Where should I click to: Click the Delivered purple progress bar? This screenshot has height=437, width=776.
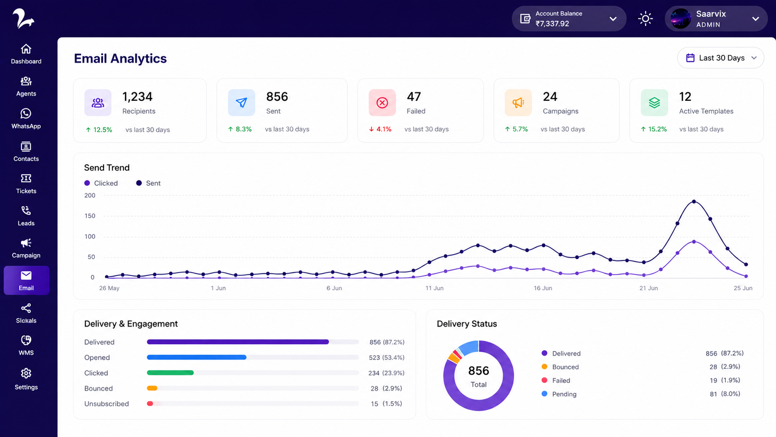(238, 342)
